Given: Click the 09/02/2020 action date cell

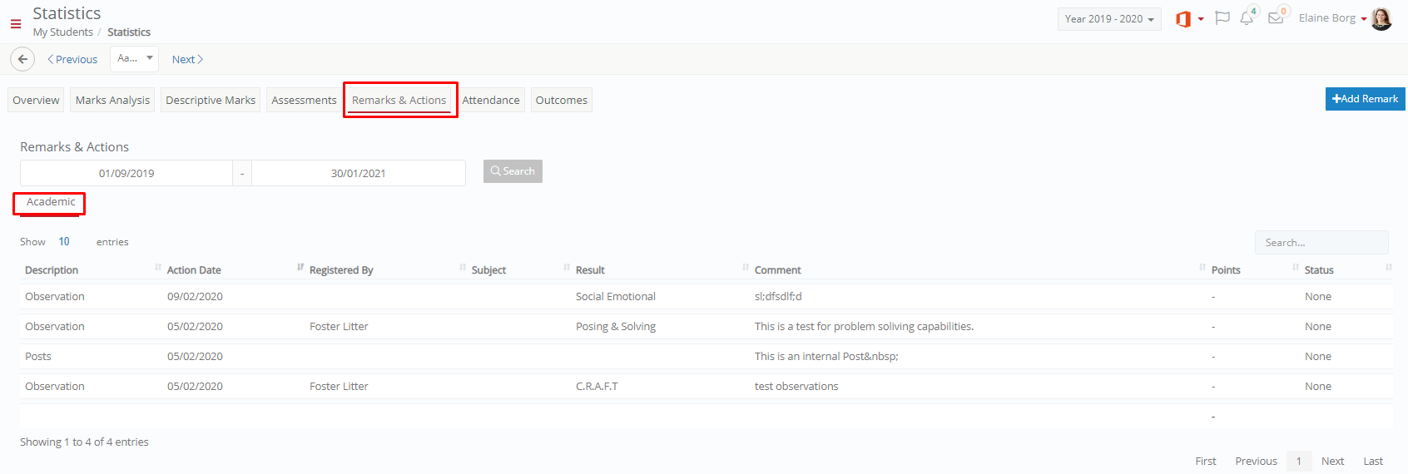Looking at the screenshot, I should (195, 297).
